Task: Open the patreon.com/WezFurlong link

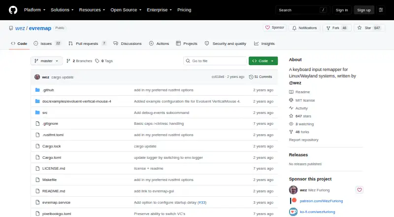Action: [x=321, y=201]
